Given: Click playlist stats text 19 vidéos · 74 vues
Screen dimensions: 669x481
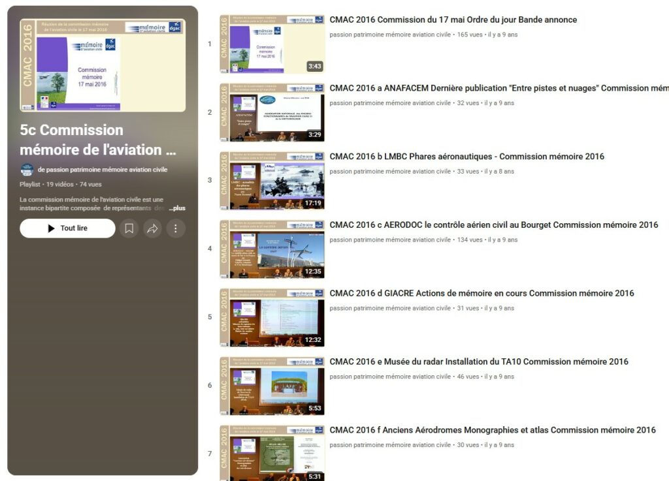Looking at the screenshot, I should click(x=74, y=185).
